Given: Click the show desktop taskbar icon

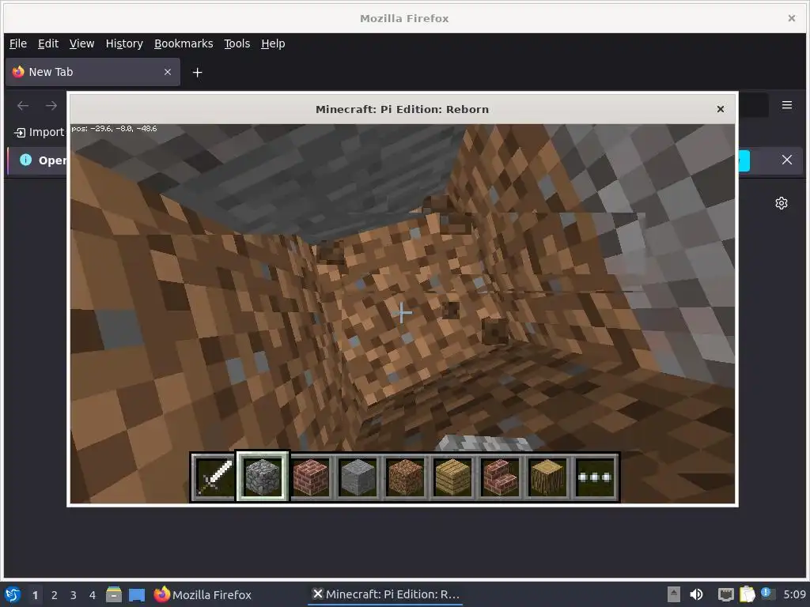Looking at the screenshot, I should pyautogui.click(x=137, y=594).
